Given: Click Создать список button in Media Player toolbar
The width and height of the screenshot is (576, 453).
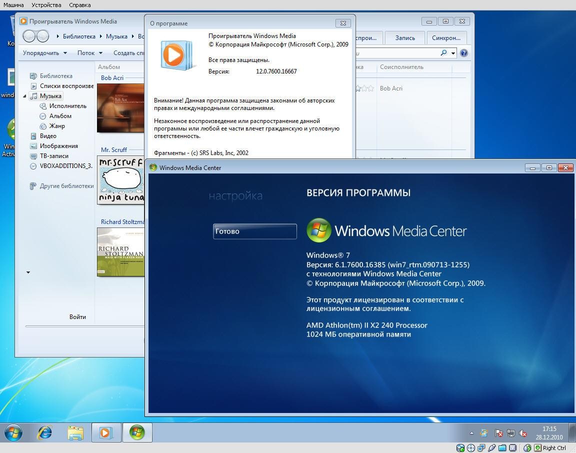Looking at the screenshot, I should pyautogui.click(x=128, y=53).
